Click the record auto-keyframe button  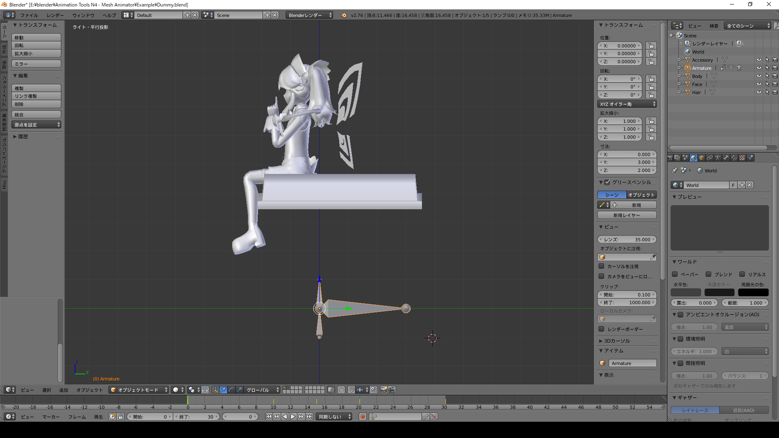click(363, 417)
